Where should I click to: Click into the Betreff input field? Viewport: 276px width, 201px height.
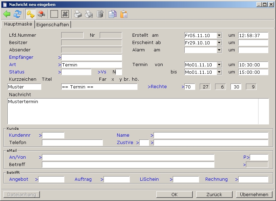[x=128, y=165]
